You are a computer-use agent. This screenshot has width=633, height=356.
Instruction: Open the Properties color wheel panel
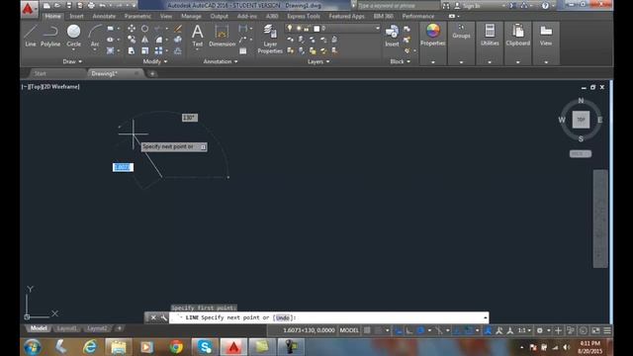click(x=433, y=35)
